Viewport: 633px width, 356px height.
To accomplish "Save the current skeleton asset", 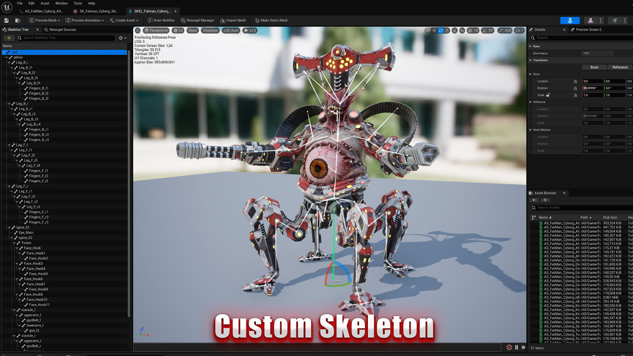I will click(x=6, y=20).
